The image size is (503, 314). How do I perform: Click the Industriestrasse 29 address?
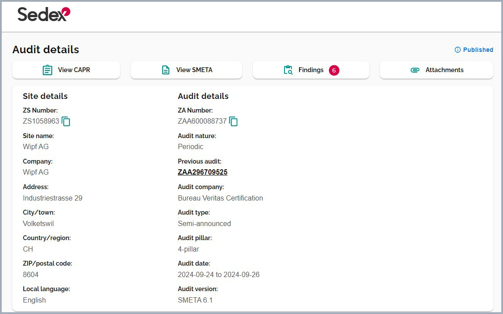(53, 198)
